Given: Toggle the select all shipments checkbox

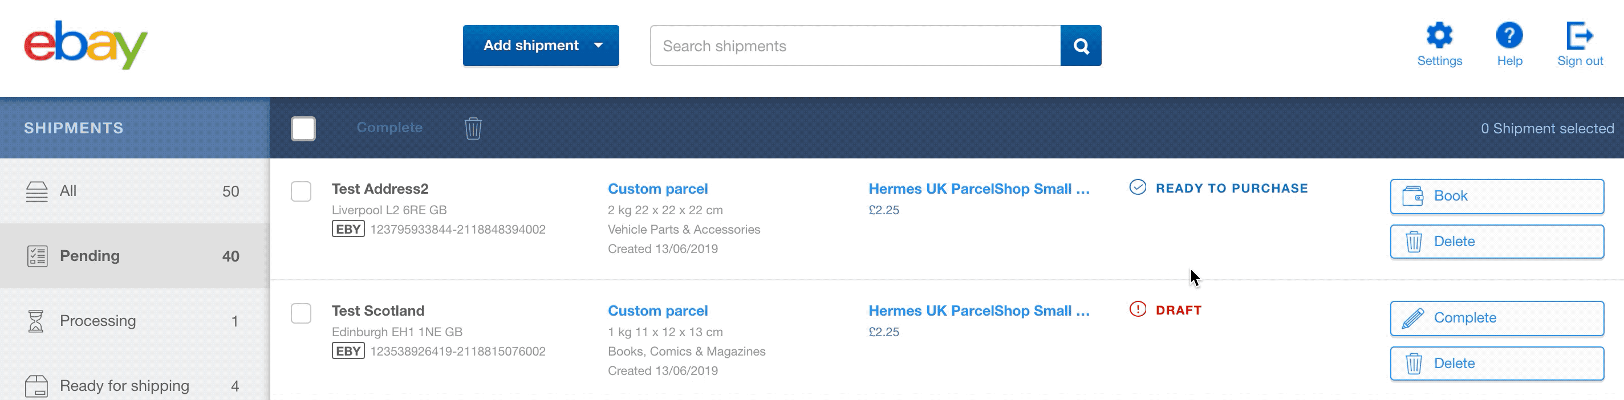Looking at the screenshot, I should coord(303,129).
